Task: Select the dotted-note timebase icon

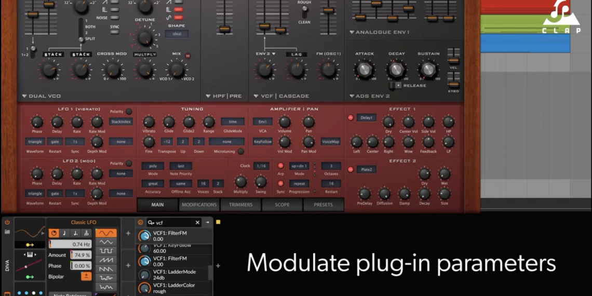Action: point(75,233)
